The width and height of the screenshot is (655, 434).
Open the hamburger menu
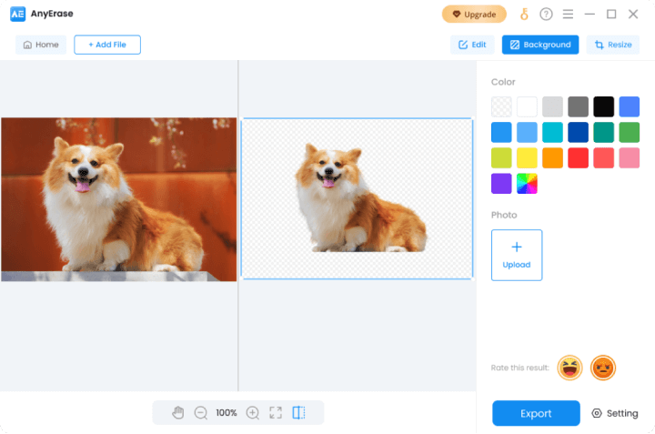[568, 15]
